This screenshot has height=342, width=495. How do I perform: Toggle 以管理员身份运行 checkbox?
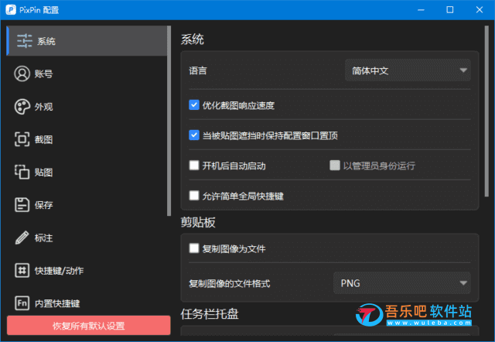(x=335, y=165)
